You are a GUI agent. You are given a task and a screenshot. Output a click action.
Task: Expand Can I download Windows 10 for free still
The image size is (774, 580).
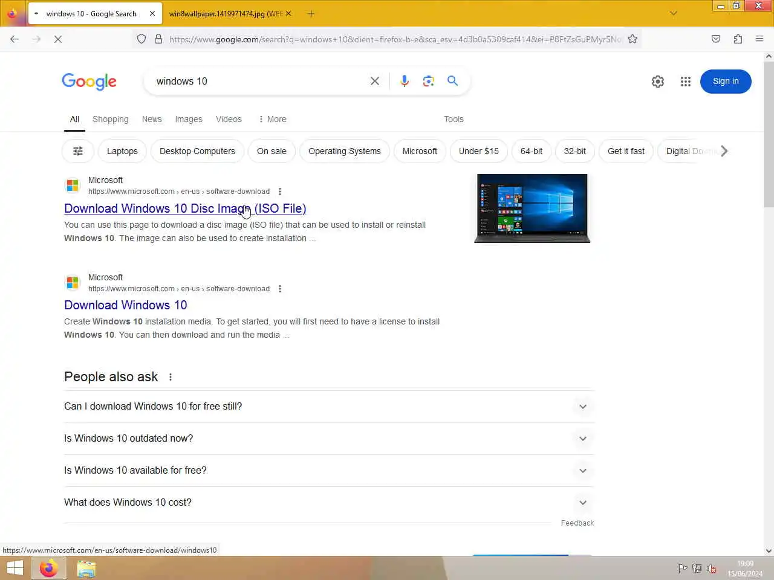[x=329, y=407]
